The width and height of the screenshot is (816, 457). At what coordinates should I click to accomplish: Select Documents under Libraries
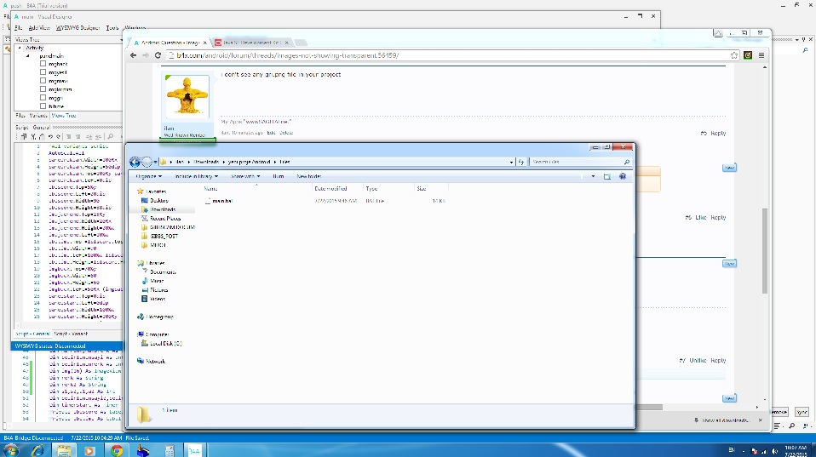163,272
